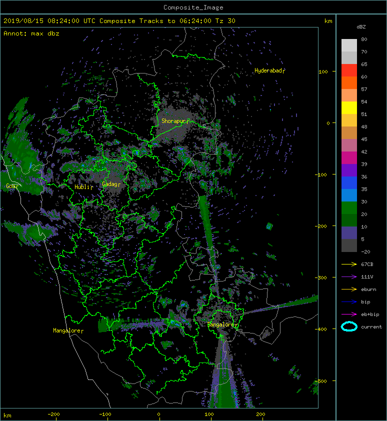Select the dark green 20–10 dBZ swatch
This screenshot has width=387, height=421.
click(349, 220)
